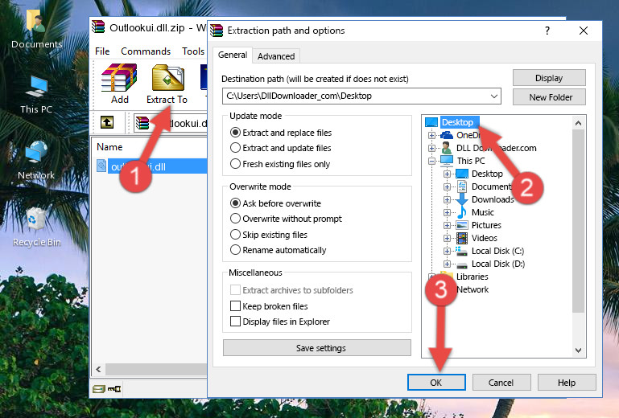The width and height of the screenshot is (619, 418).
Task: Click the Add archive toolbar icon
Action: tap(119, 84)
